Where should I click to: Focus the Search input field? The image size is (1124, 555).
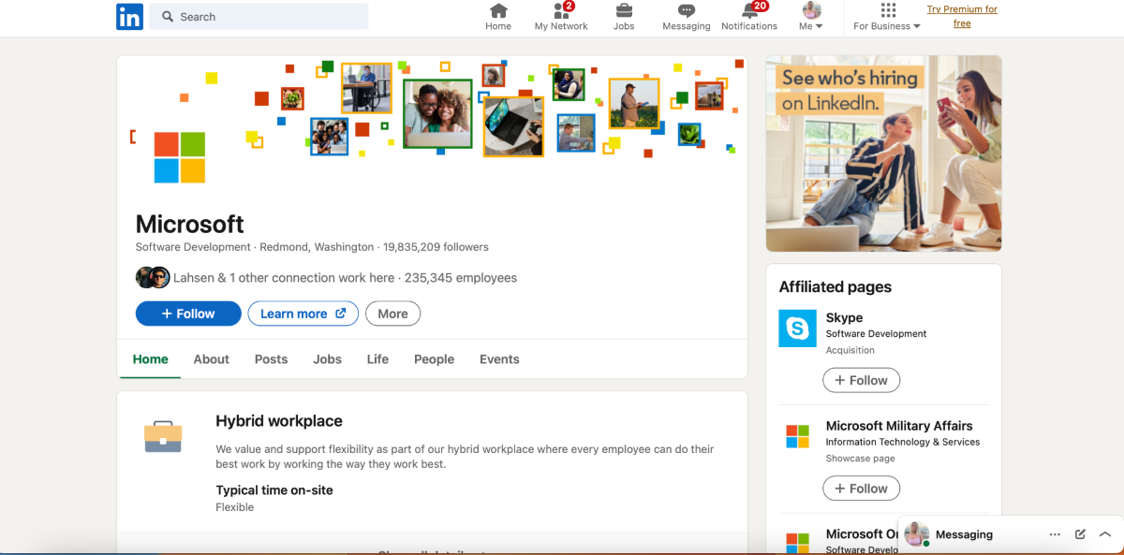coord(259,17)
